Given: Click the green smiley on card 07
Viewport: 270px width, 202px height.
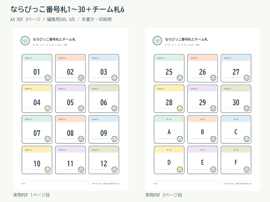Looking at the screenshot, I should click(x=48, y=139).
